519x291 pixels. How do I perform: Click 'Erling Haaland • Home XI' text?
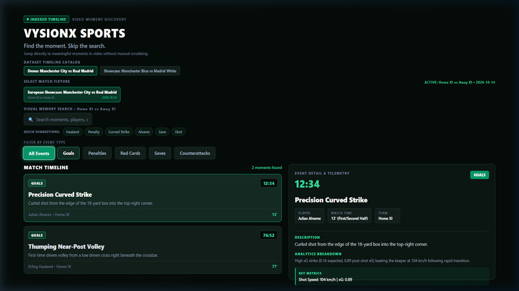pyautogui.click(x=50, y=267)
